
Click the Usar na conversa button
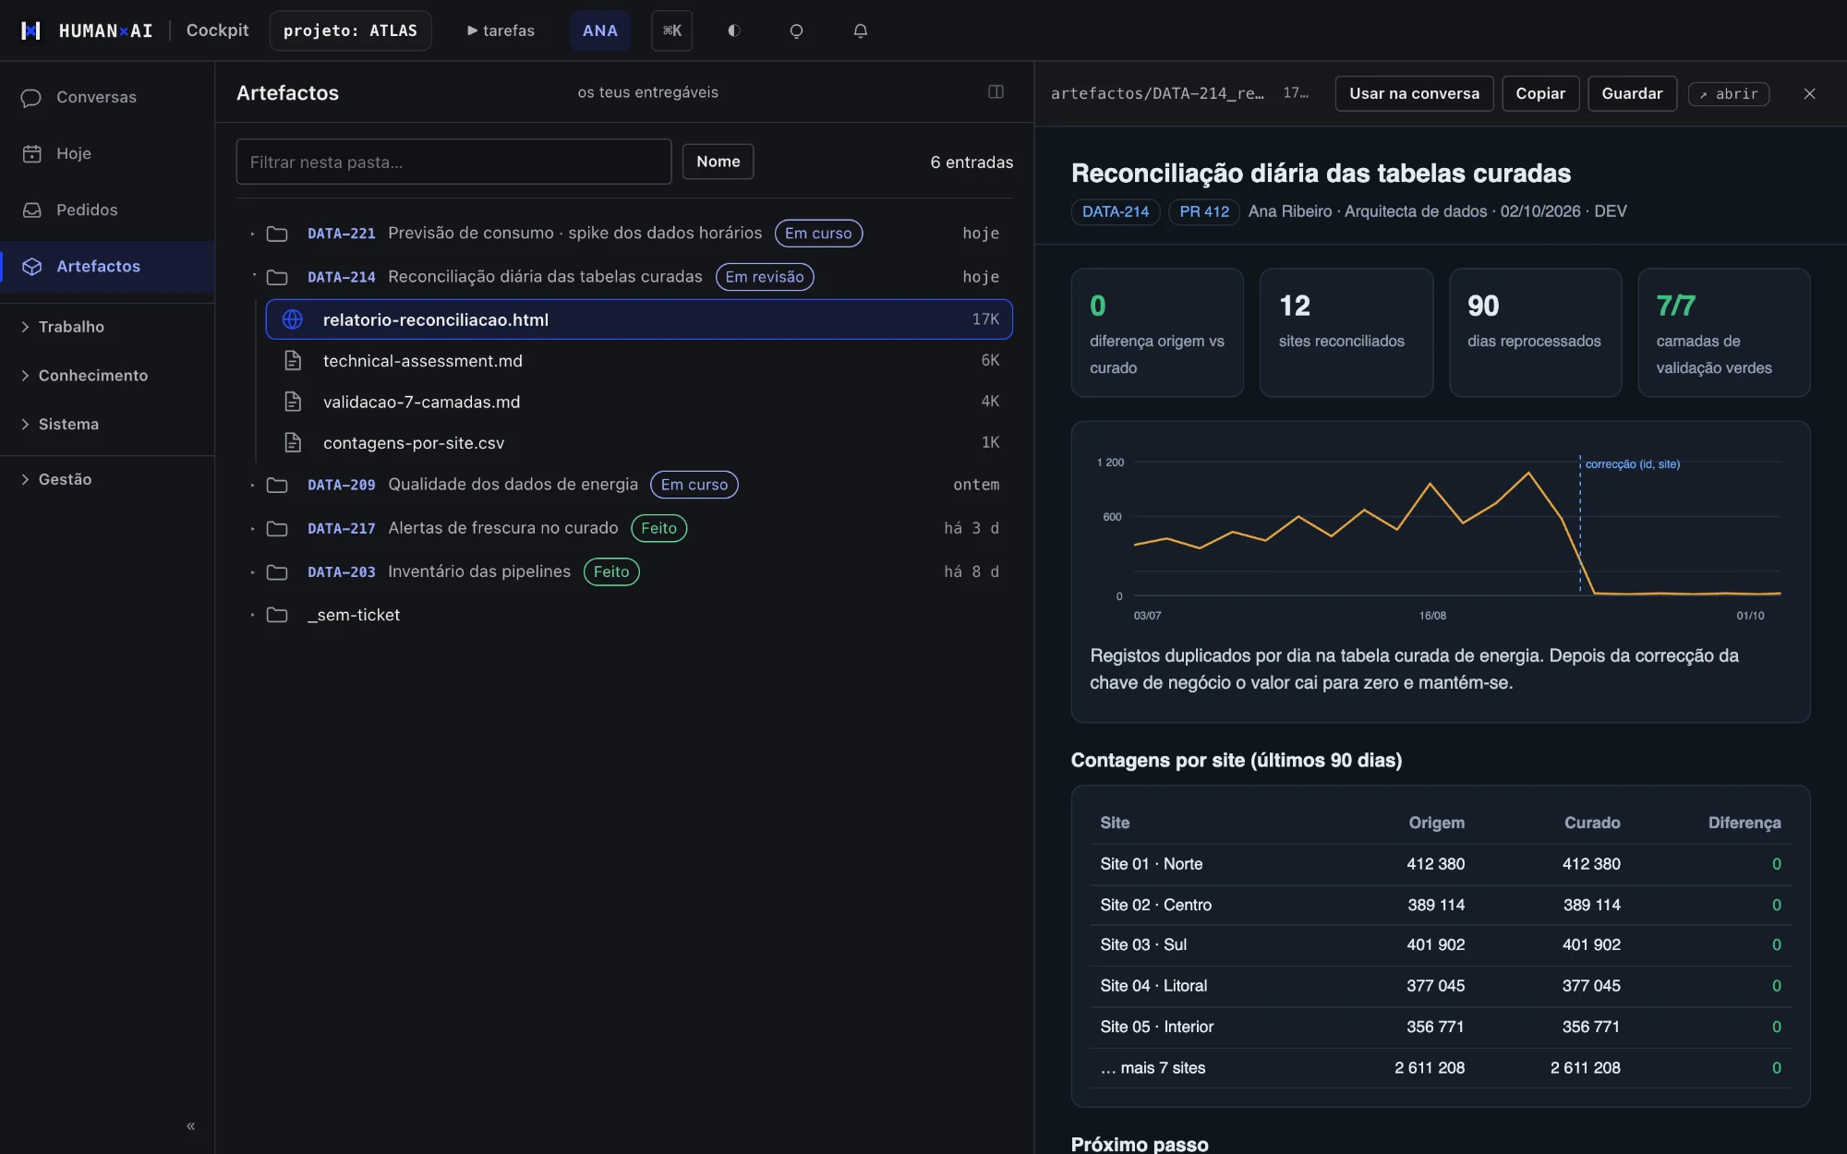click(1414, 93)
